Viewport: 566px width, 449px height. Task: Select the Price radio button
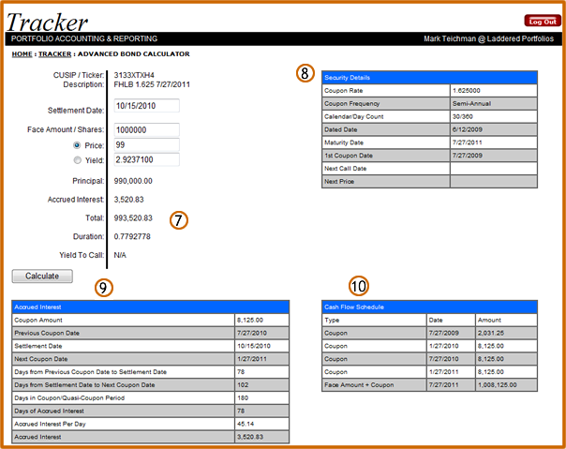(x=77, y=145)
